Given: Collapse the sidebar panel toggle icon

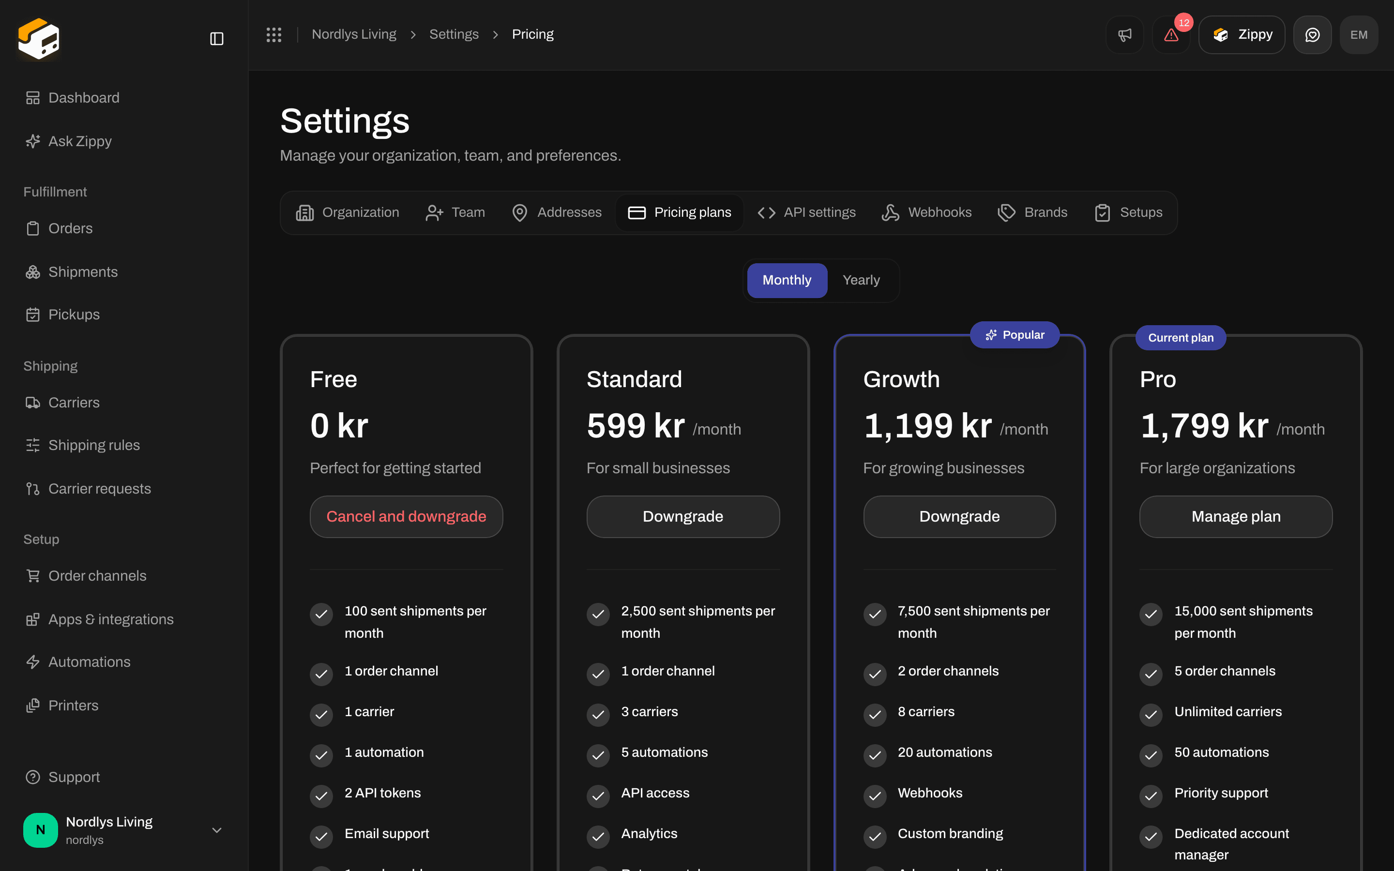Looking at the screenshot, I should click(x=216, y=39).
